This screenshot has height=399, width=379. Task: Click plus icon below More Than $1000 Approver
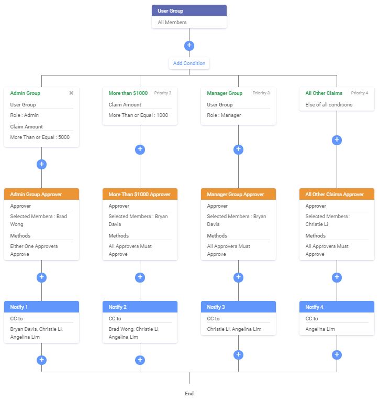coord(140,277)
